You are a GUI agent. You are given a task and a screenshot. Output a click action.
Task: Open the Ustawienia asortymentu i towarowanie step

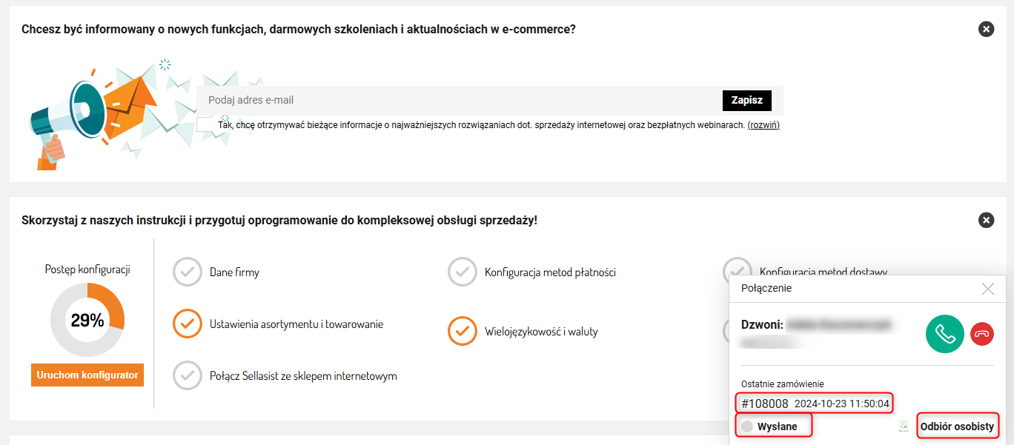(x=296, y=324)
